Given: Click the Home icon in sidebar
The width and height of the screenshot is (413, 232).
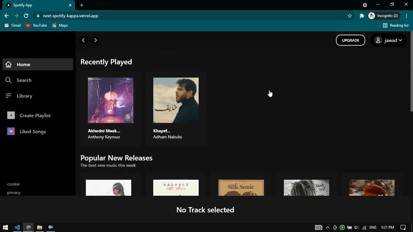Looking at the screenshot, I should coord(8,64).
